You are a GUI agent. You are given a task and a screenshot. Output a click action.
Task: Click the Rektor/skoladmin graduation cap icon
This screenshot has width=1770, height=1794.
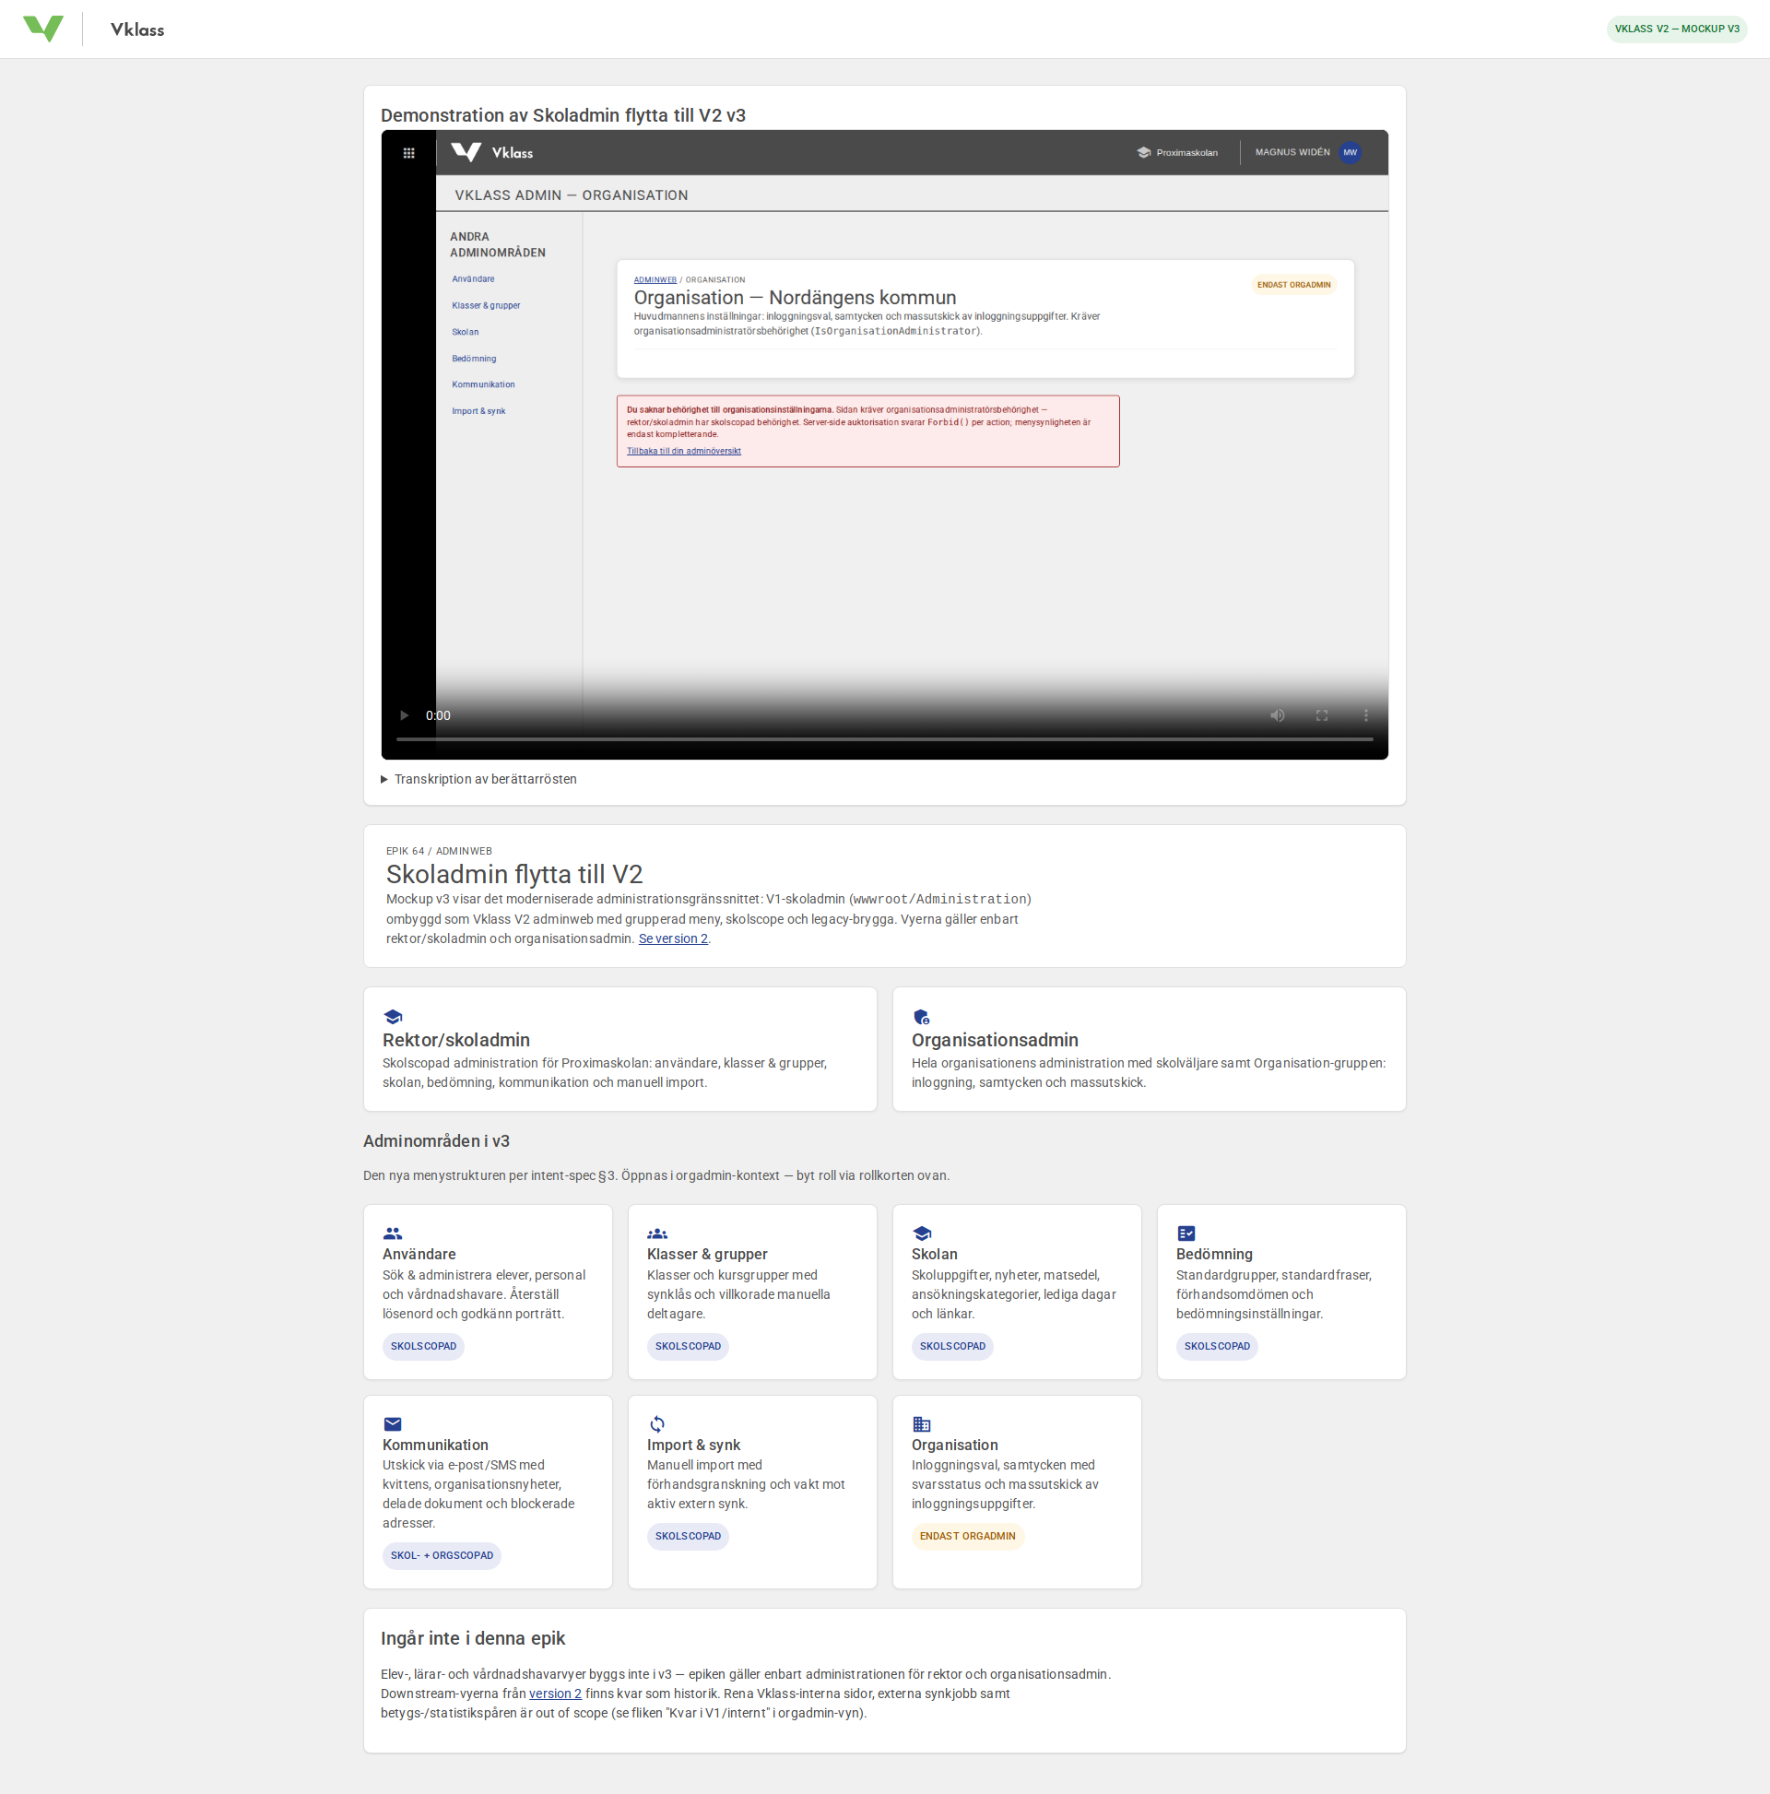coord(393,1017)
